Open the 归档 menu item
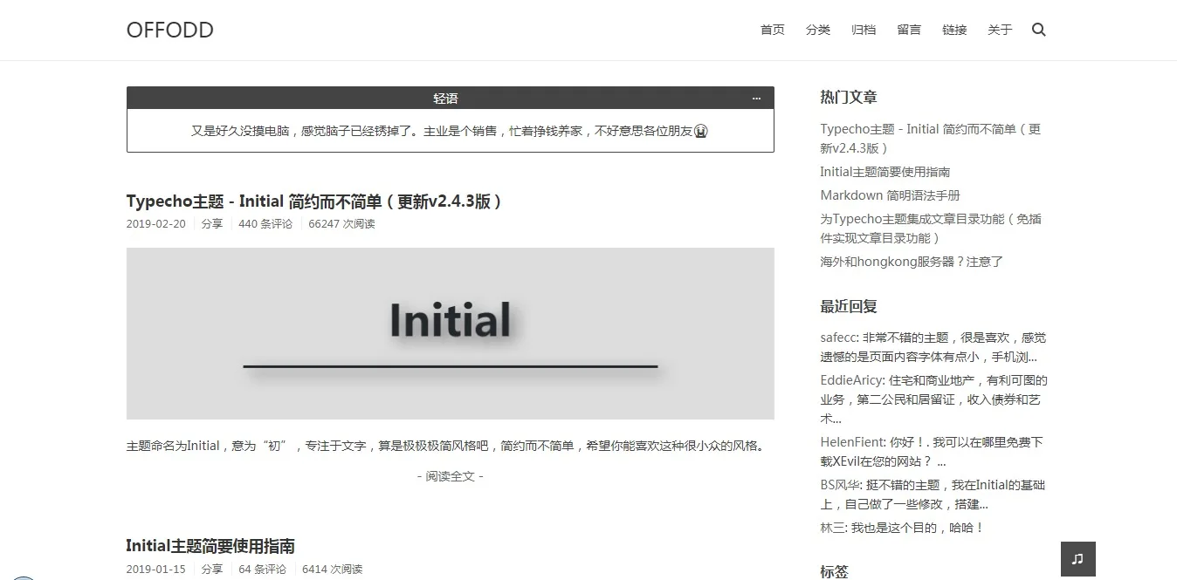 tap(864, 29)
